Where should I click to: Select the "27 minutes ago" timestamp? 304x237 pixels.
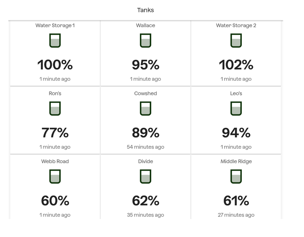tap(236, 215)
